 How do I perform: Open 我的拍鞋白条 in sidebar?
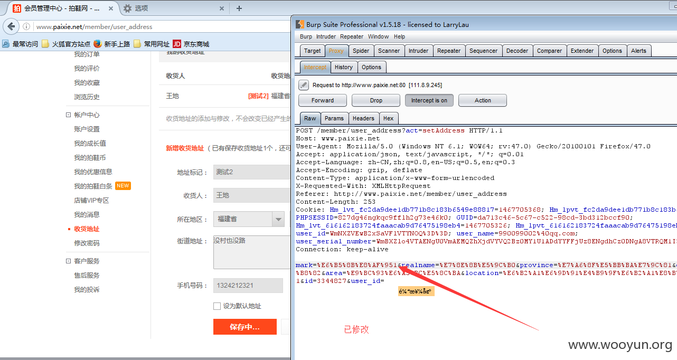click(93, 186)
